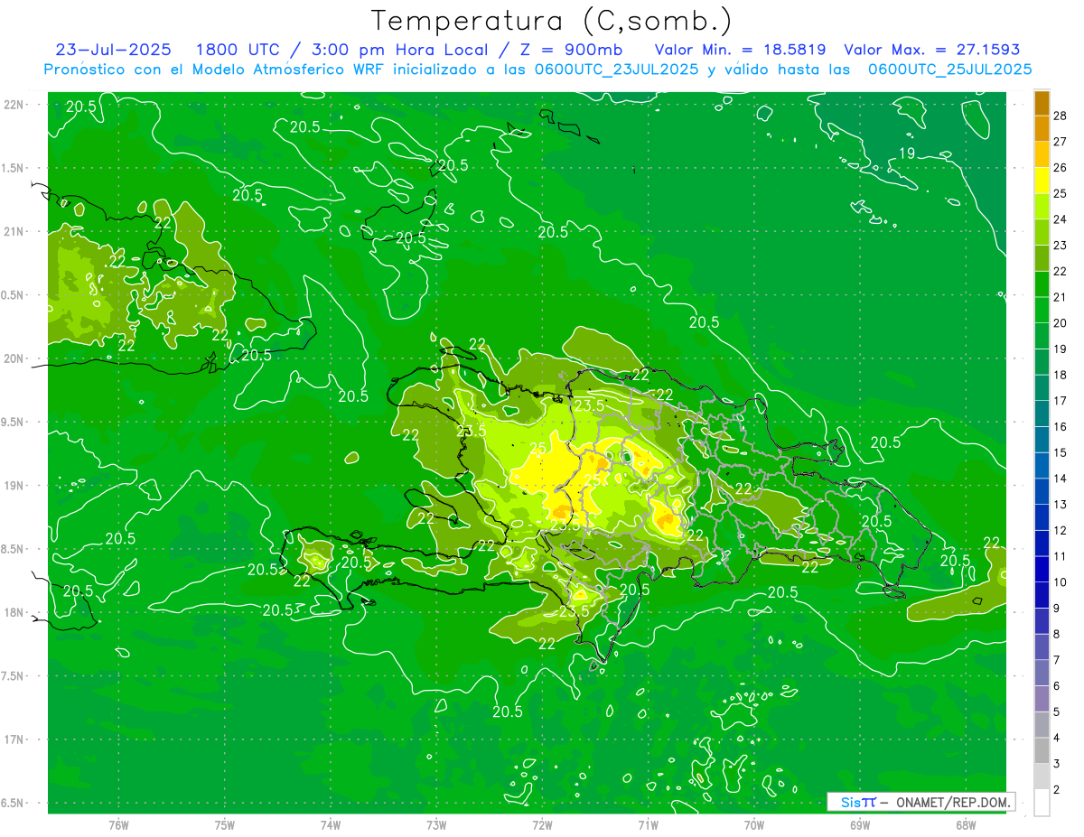
Task: Pick the dark orange swatch above 28
Action: coord(1042,103)
